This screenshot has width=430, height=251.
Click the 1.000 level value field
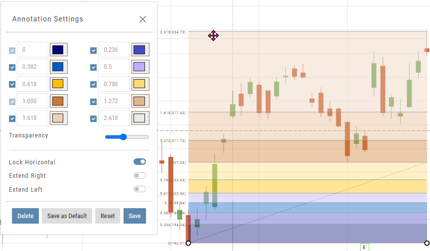32,101
